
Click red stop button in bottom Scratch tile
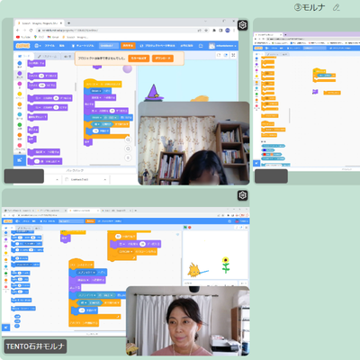click(x=190, y=228)
